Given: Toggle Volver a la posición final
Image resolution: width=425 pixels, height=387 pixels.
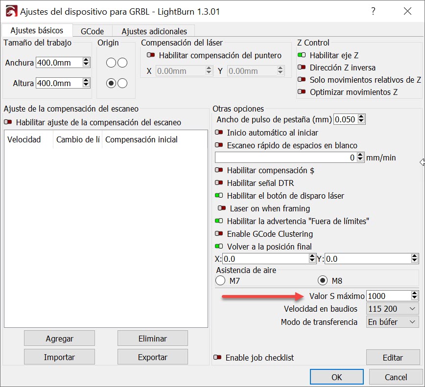Looking at the screenshot, I should pyautogui.click(x=219, y=247).
